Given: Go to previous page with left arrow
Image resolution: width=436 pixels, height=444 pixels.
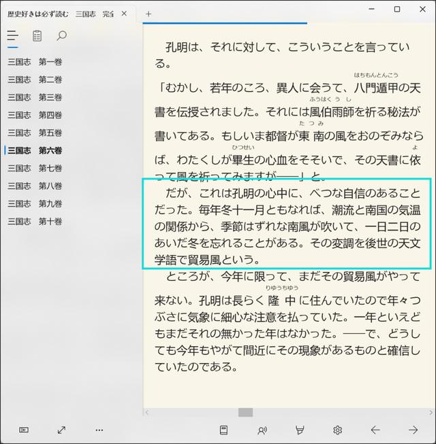Looking at the screenshot, I should tap(375, 430).
